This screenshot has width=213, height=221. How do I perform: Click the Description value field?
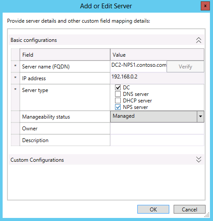click(x=157, y=140)
